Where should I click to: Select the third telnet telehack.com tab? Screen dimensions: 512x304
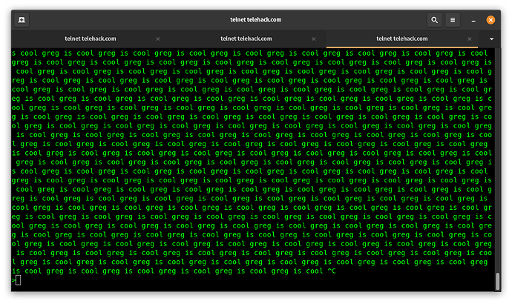[402, 39]
